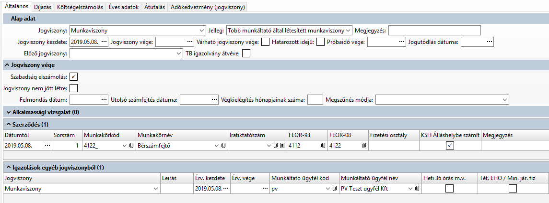Click the Fizetési osztály cell
Viewport: 549px width, 203px height.
(394, 146)
